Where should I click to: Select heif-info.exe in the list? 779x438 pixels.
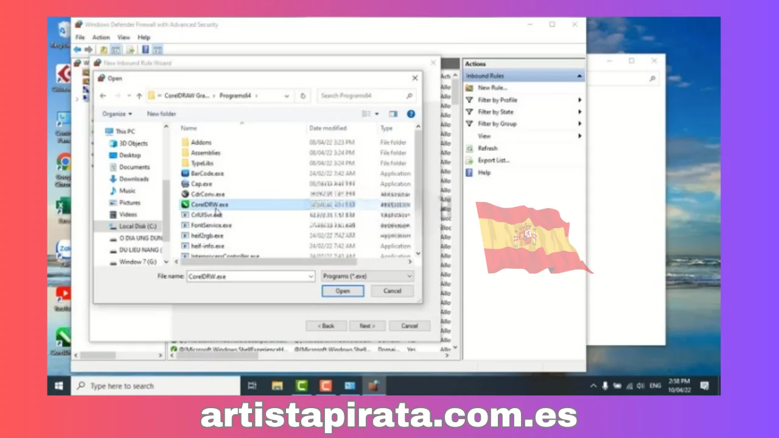208,246
